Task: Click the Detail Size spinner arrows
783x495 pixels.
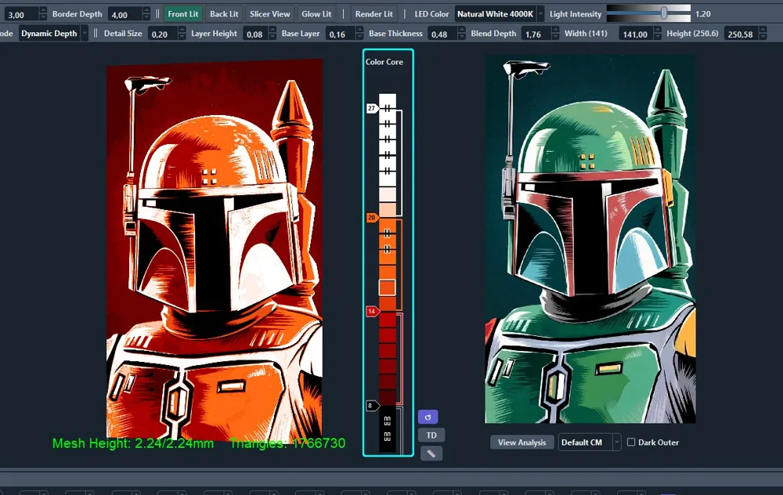Action: (x=182, y=34)
